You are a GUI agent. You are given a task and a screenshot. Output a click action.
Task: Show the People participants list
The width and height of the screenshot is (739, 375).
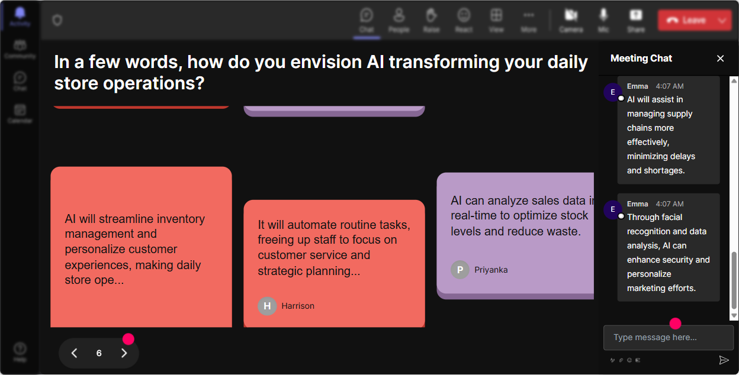399,20
